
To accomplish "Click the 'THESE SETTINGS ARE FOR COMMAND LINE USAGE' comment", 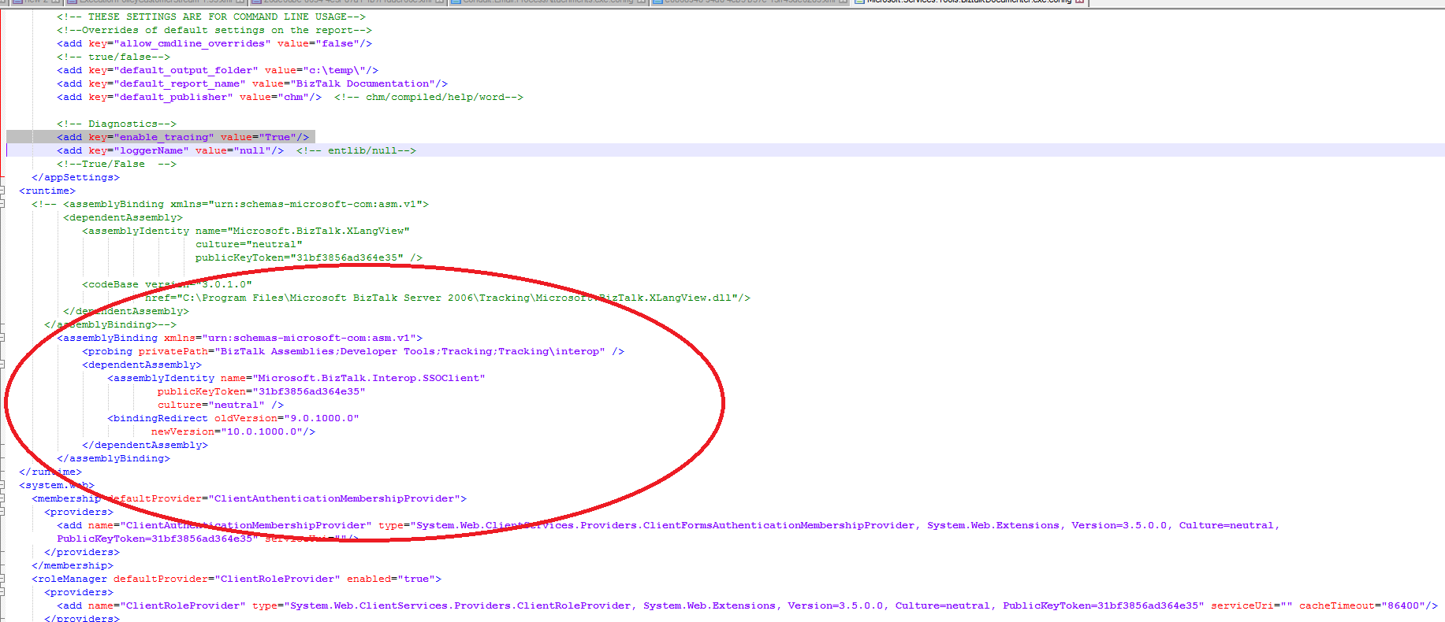I will (211, 17).
